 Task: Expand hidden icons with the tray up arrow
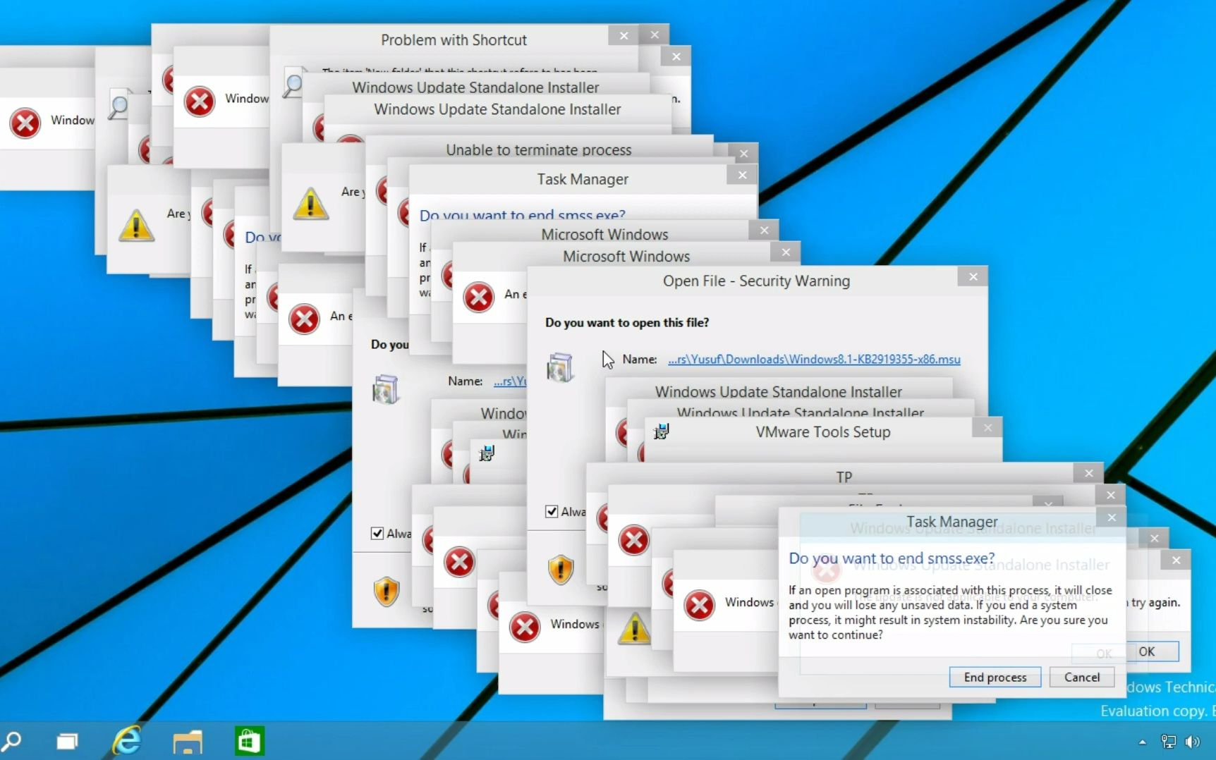coord(1143,742)
